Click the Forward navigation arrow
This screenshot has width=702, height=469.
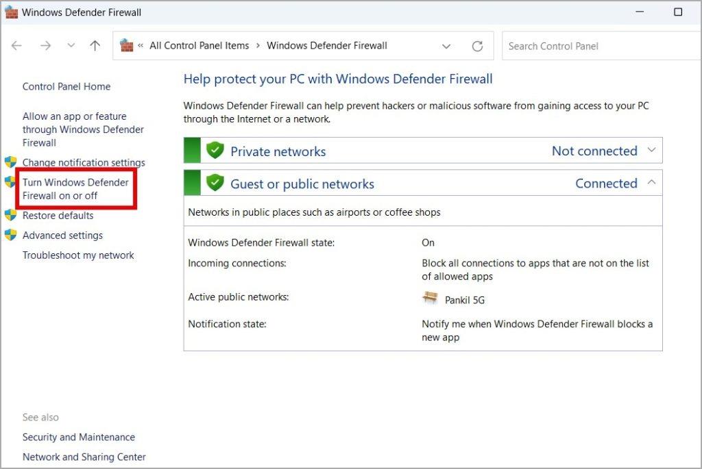click(x=45, y=46)
